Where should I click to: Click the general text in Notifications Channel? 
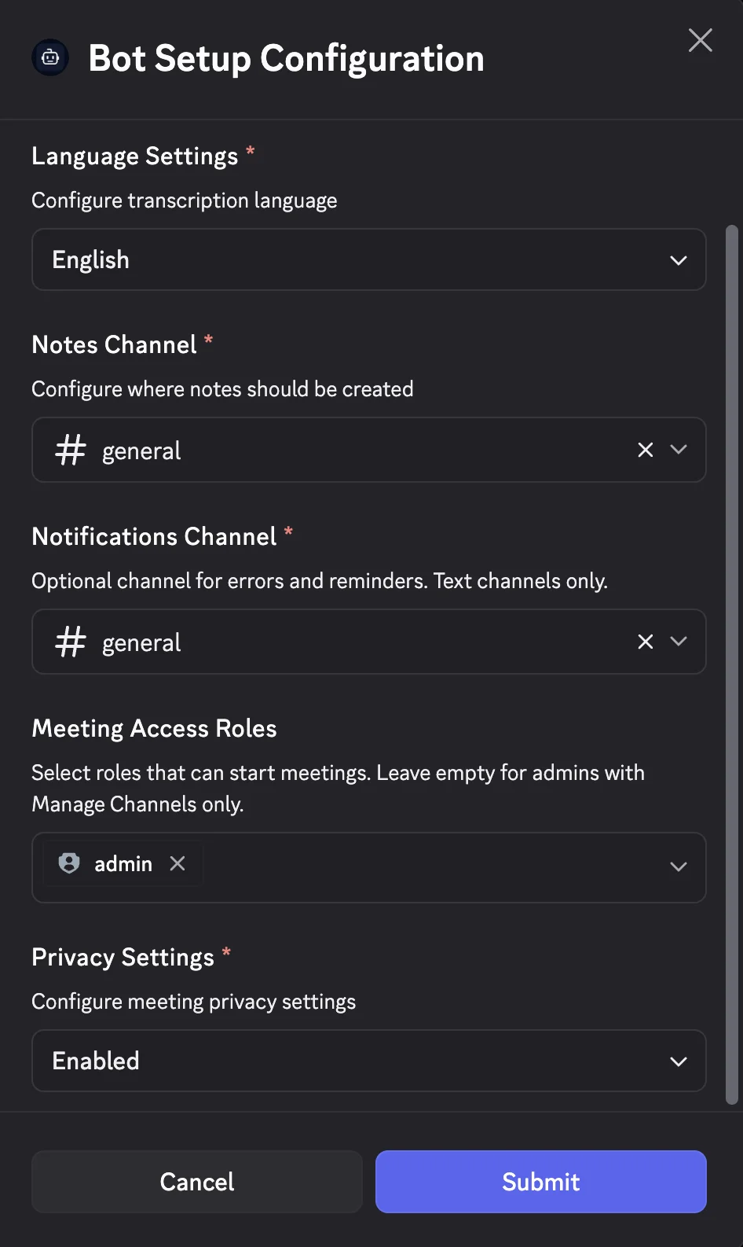point(141,643)
